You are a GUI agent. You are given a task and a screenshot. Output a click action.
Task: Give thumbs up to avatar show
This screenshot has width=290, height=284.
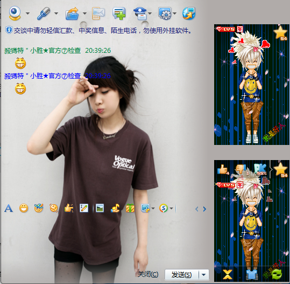(x=223, y=169)
